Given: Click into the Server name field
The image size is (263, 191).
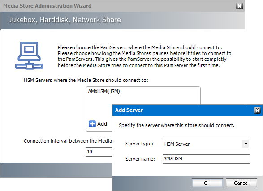Looking at the screenshot, I should pos(206,159).
